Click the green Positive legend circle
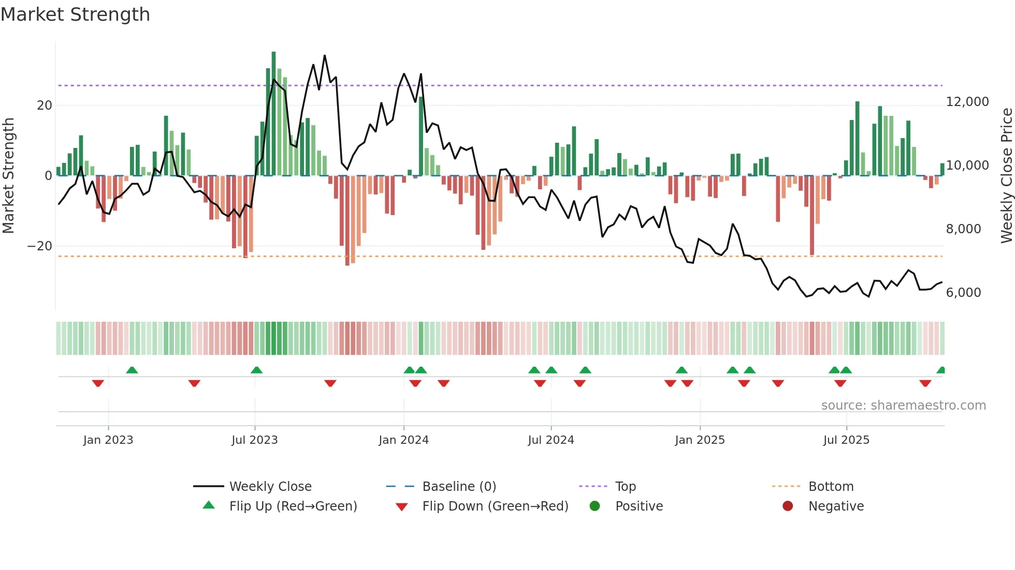Viewport: 1015px width, 570px height. coord(594,506)
